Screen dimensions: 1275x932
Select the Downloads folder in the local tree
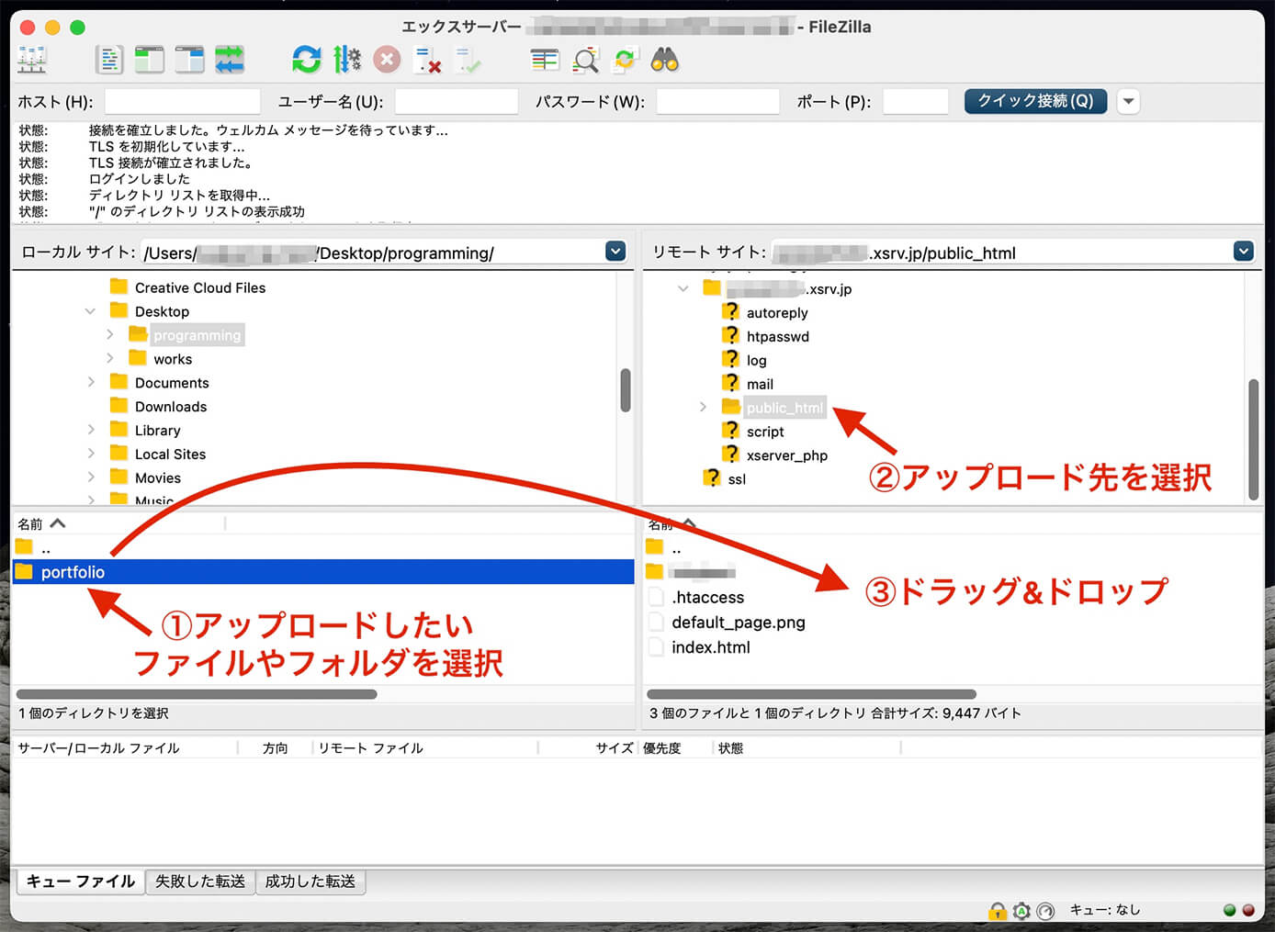(171, 406)
